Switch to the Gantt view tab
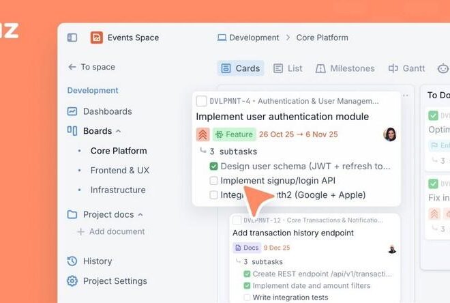This screenshot has width=450, height=303. 406,68
